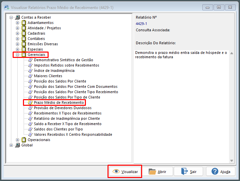Viewport: 240px width, 181px height.
Task: Expand the Contábeis folder
Action: coord(17,39)
